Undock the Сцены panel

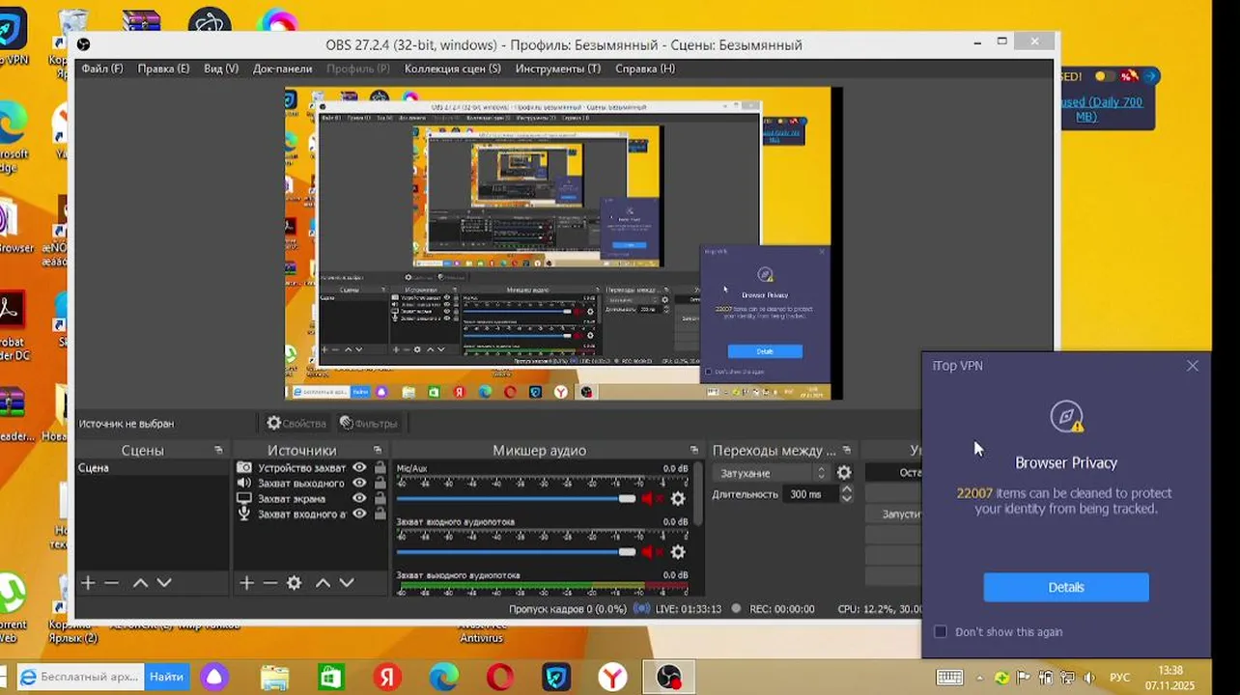click(218, 451)
